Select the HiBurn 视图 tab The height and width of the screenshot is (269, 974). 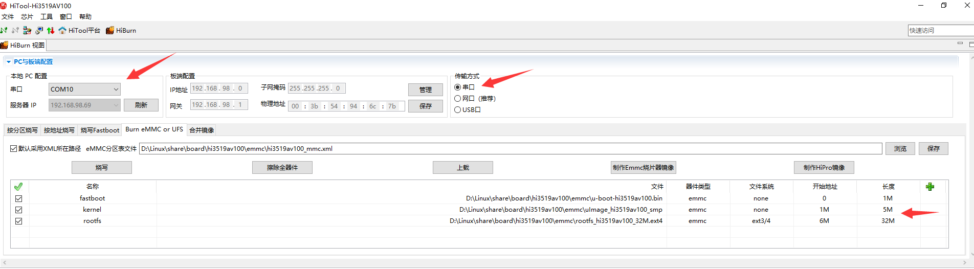coord(23,45)
